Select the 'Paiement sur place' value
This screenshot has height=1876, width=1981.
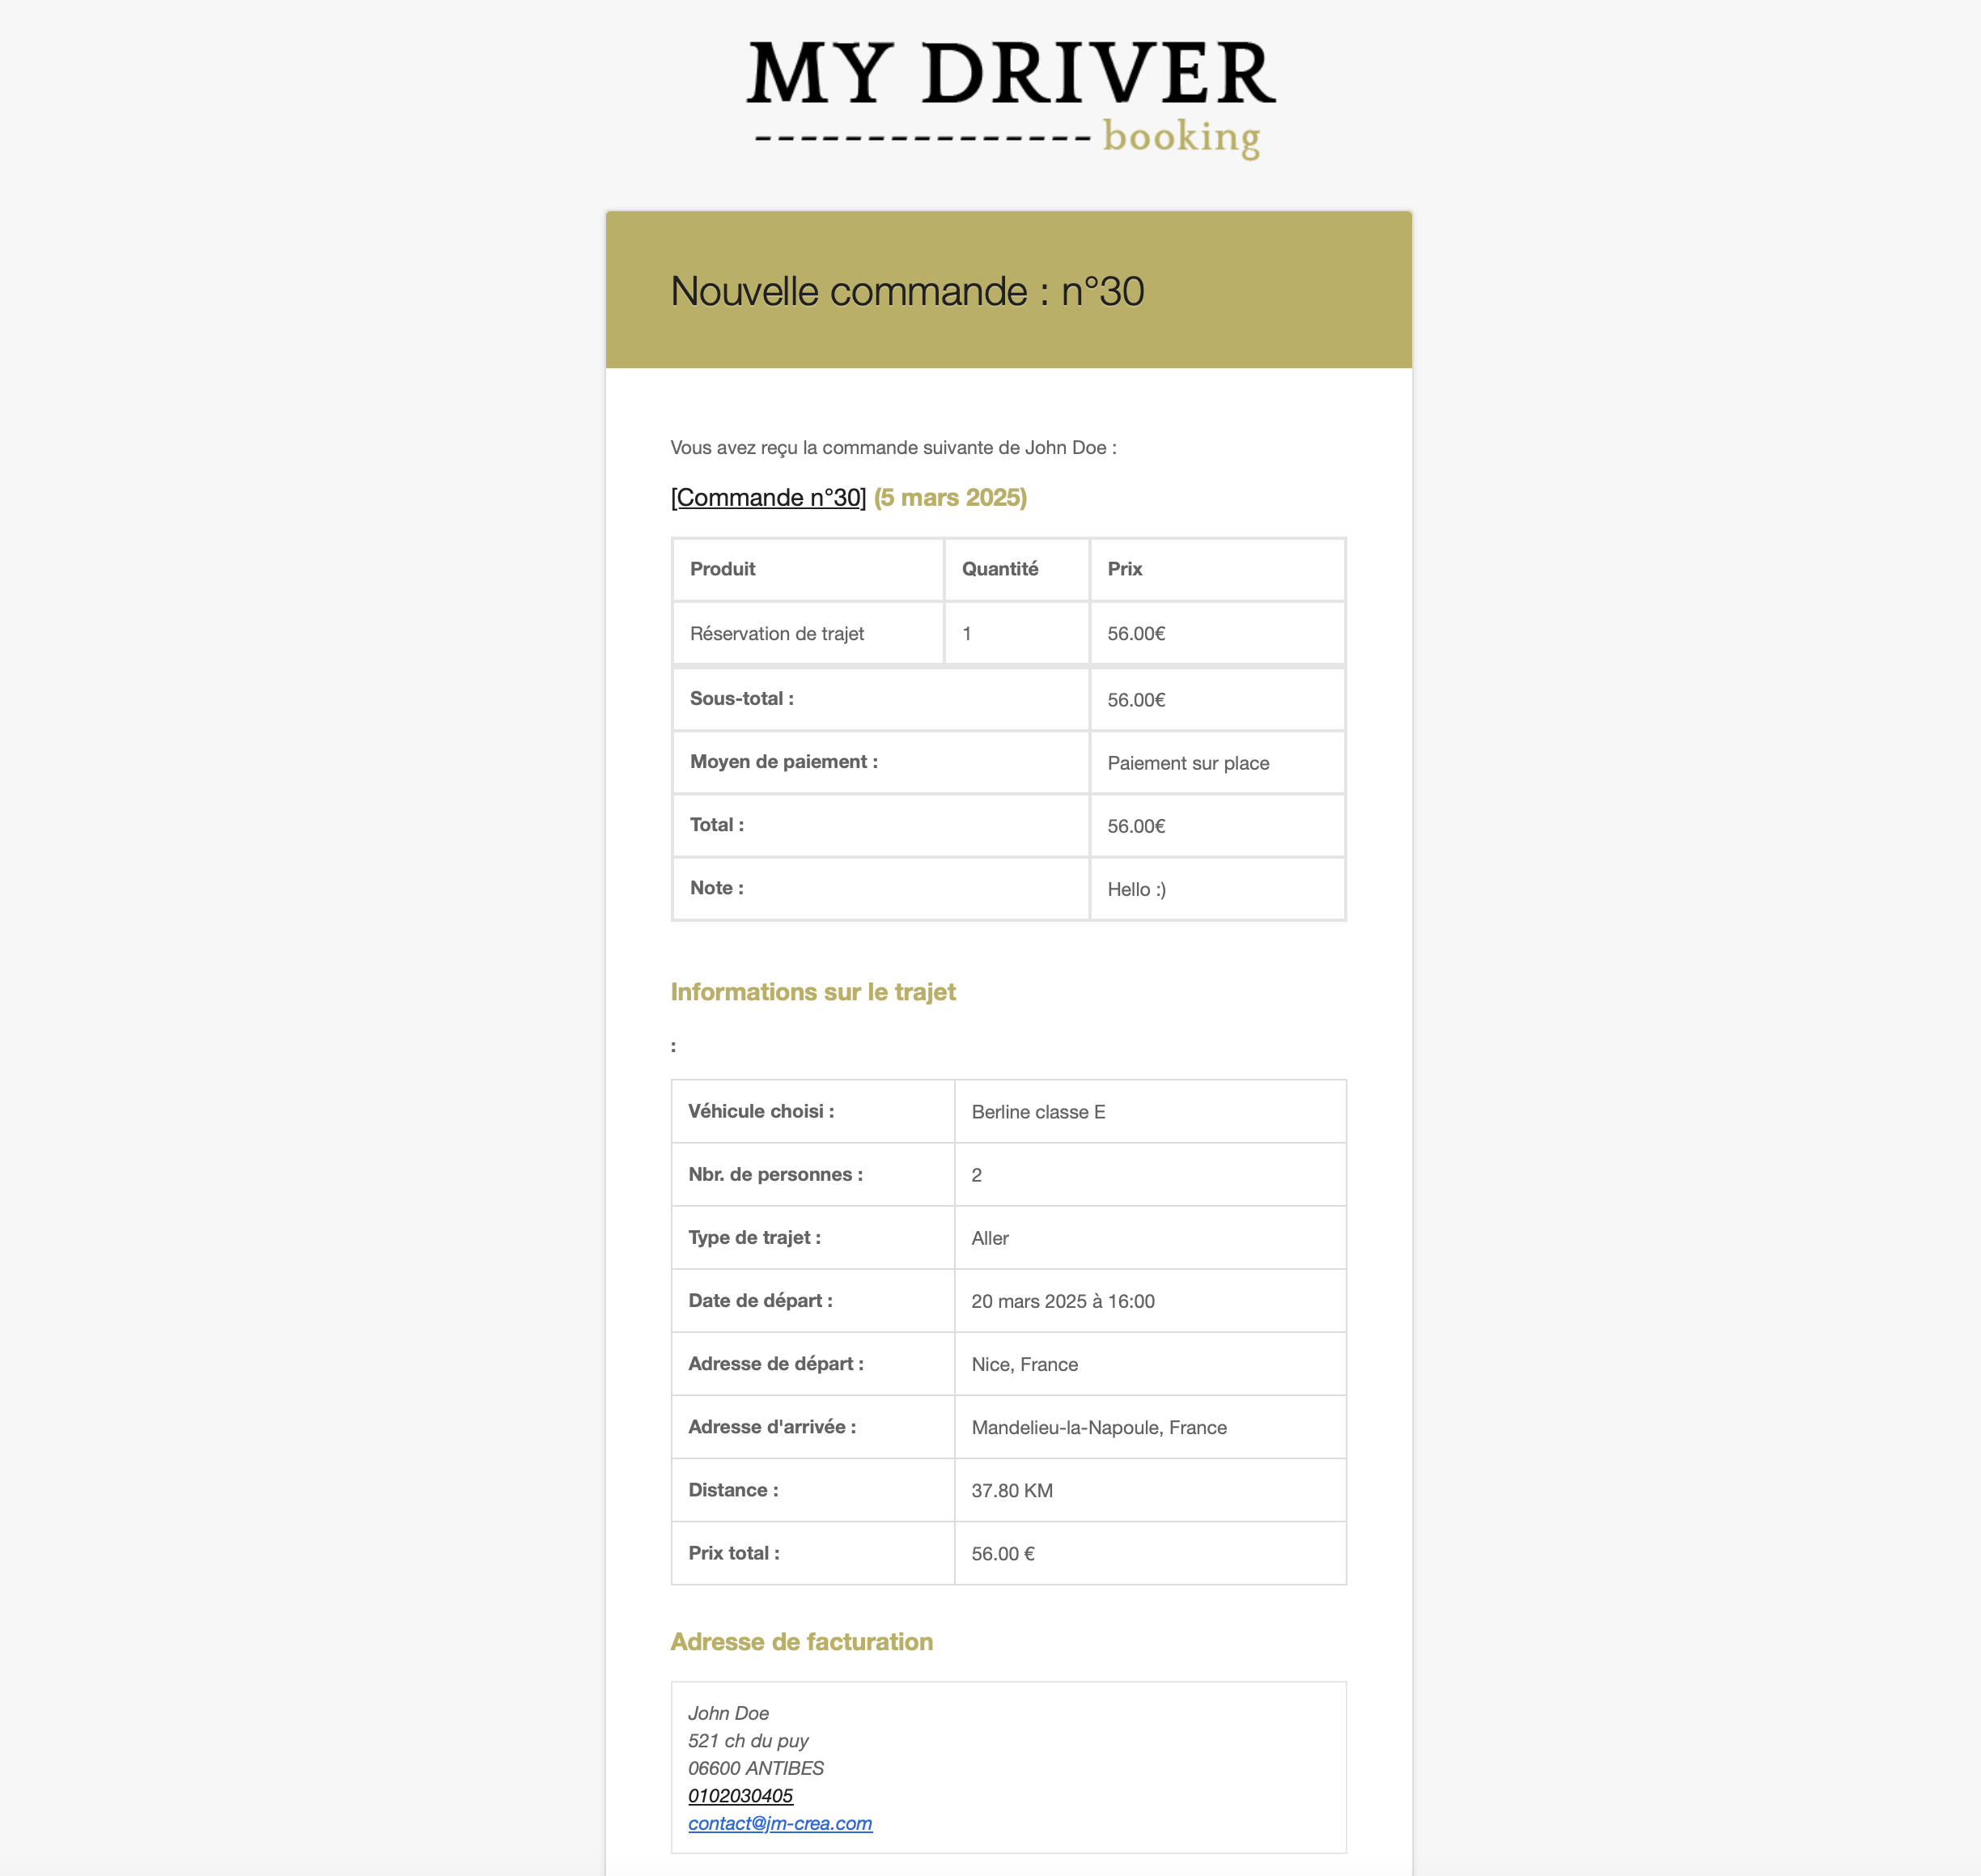pos(1188,763)
